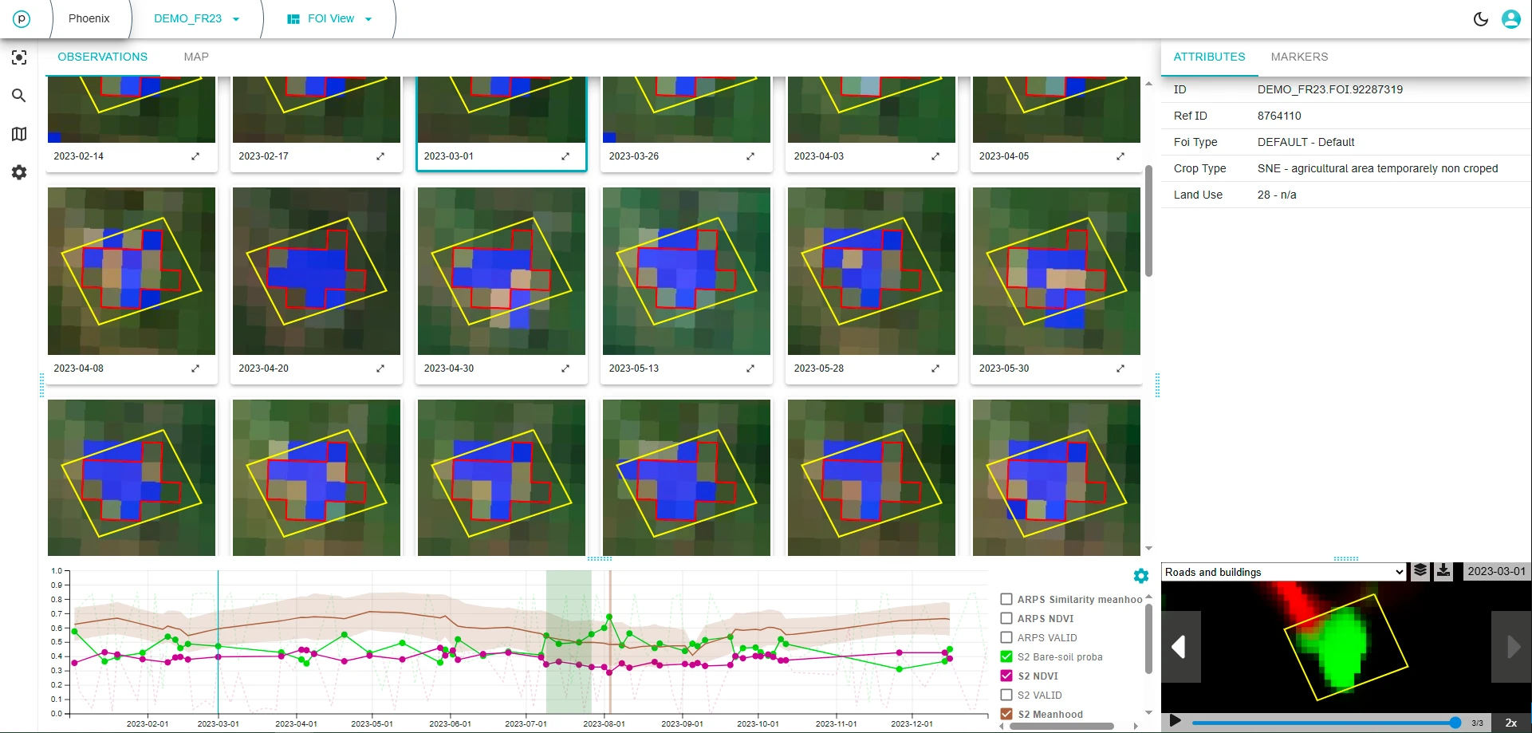Viewport: 1532px width, 733px height.
Task: Toggle dark mode moon icon
Action: [1480, 19]
